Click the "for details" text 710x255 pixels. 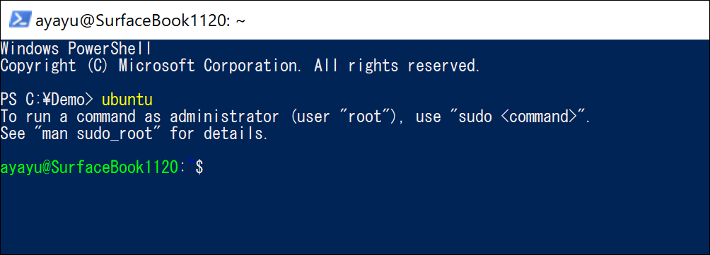click(x=219, y=134)
